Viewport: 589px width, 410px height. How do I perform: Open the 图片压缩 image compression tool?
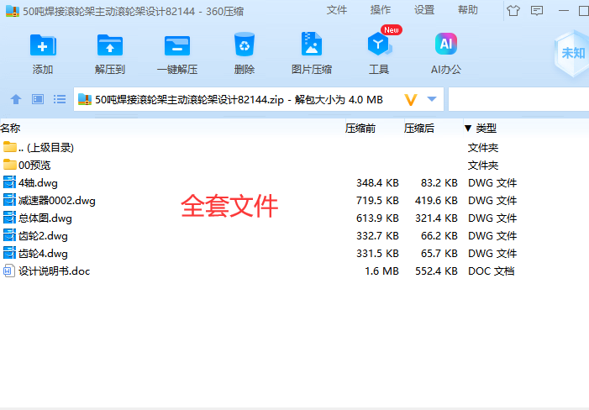(312, 45)
